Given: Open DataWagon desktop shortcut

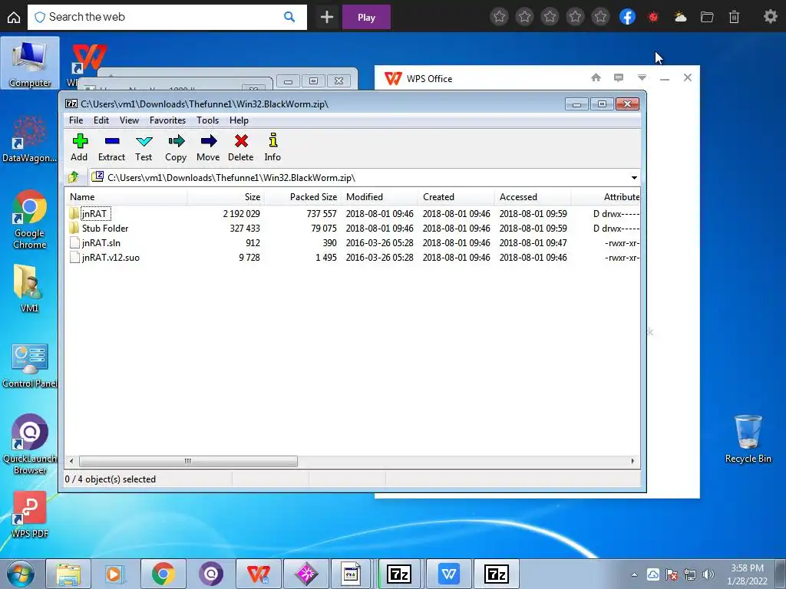Looking at the screenshot, I should pyautogui.click(x=30, y=139).
